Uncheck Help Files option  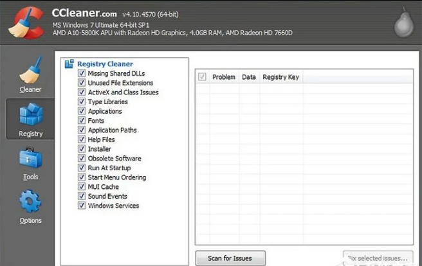[x=82, y=139]
